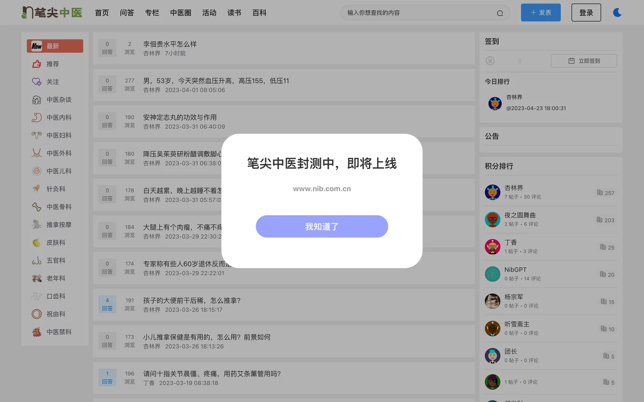The width and height of the screenshot is (644, 402).
Task: Click 夜之圆舞曲 avatar in the points ranking
Action: point(492,219)
